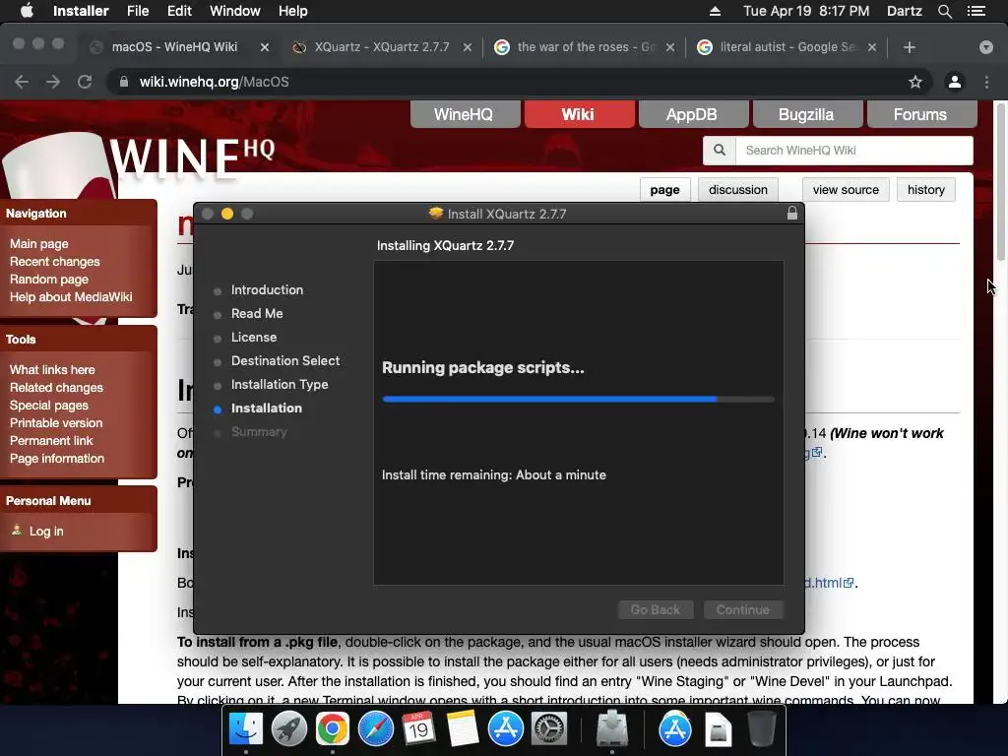Open Notification Center list icon
Image resolution: width=1008 pixels, height=756 pixels.
tap(976, 11)
